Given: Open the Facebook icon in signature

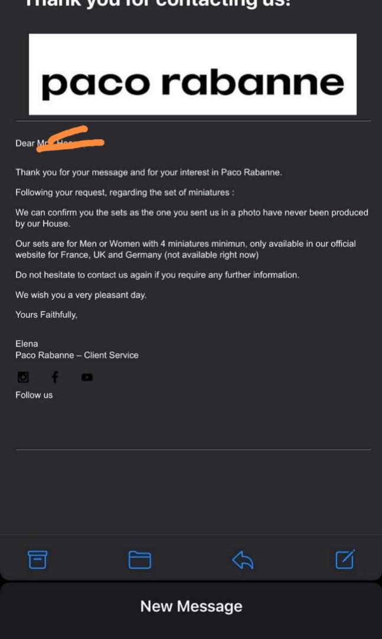Looking at the screenshot, I should coord(55,377).
